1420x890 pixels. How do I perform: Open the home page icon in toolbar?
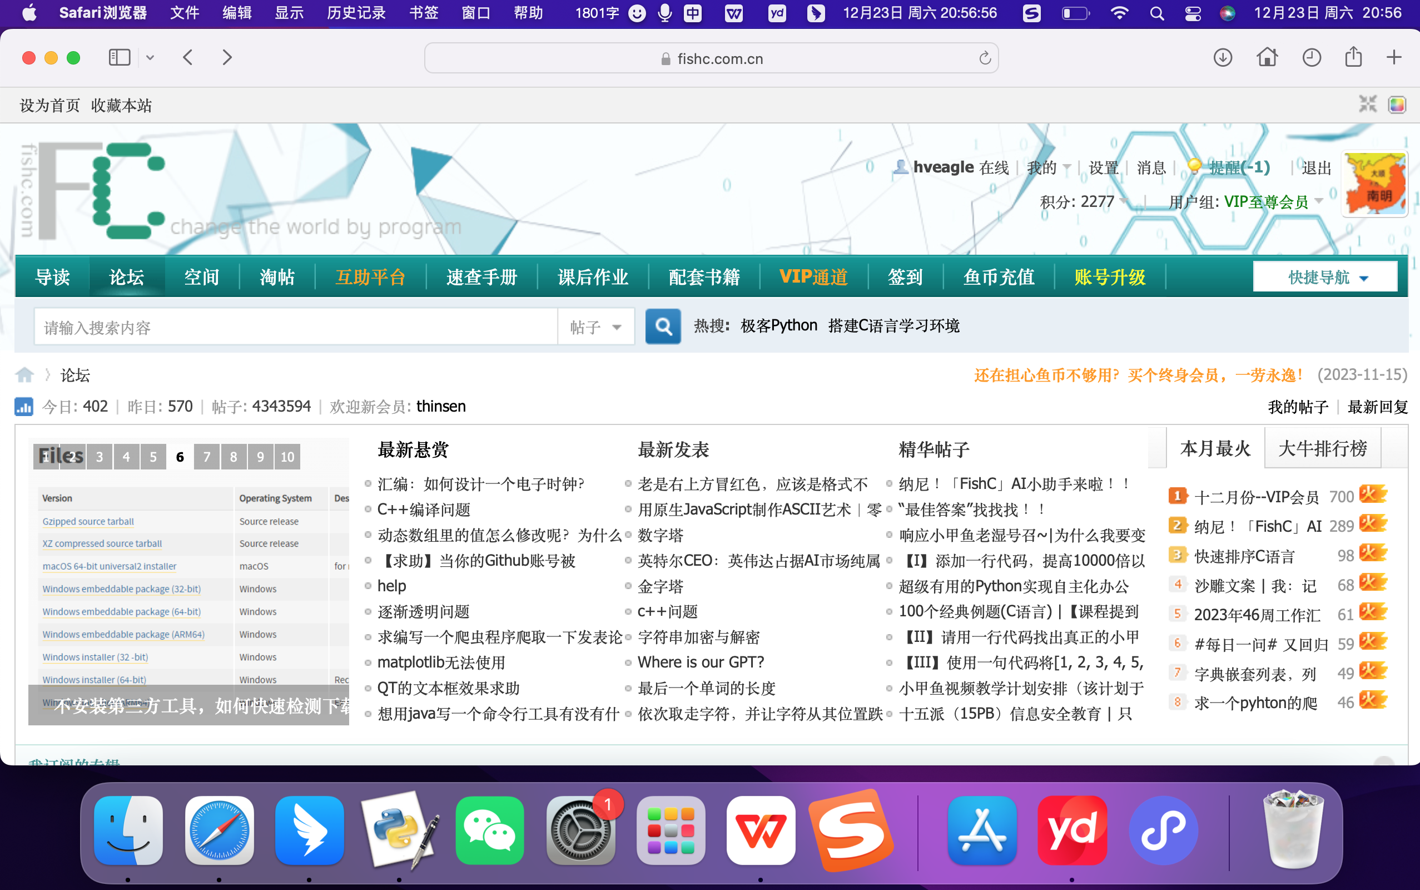click(1267, 58)
